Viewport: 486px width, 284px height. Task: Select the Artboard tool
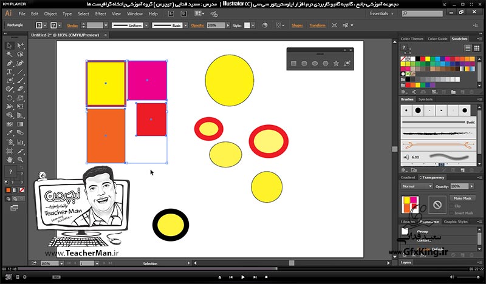[9, 151]
